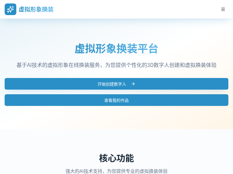Select the 虚拟形象换装平台 hero title
Image resolution: width=233 pixels, height=174 pixels.
116,48
